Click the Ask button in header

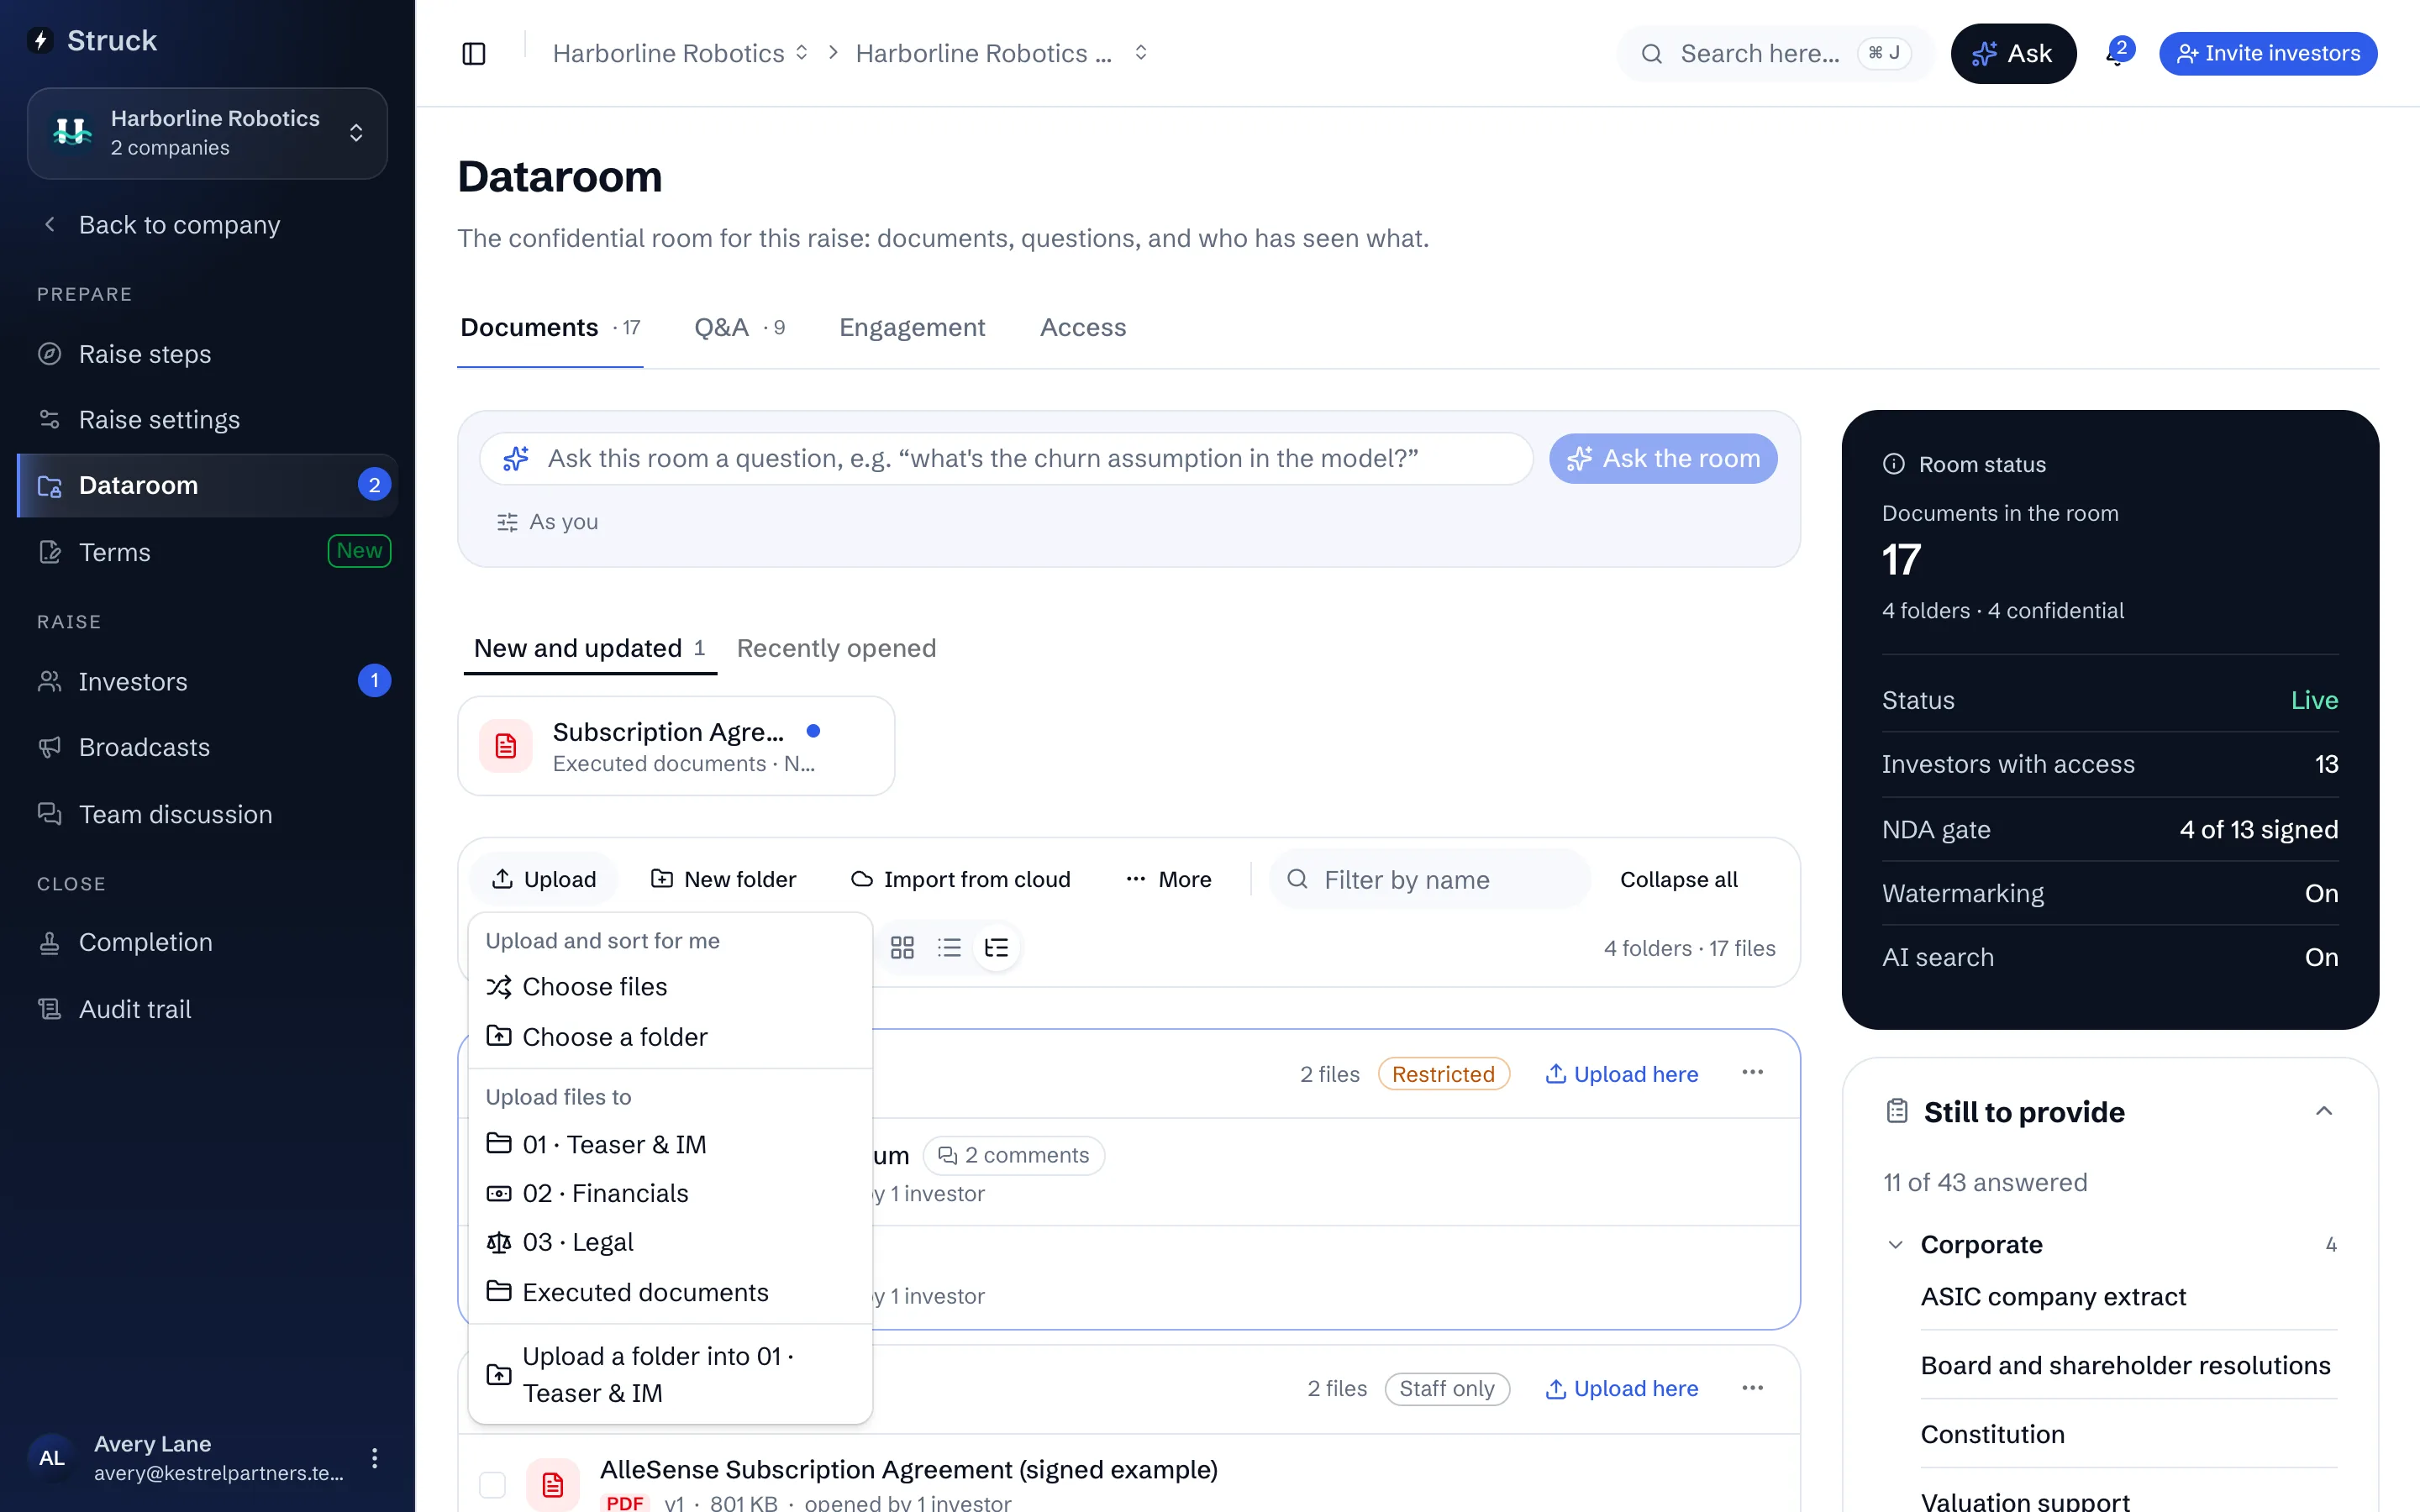2013,54
